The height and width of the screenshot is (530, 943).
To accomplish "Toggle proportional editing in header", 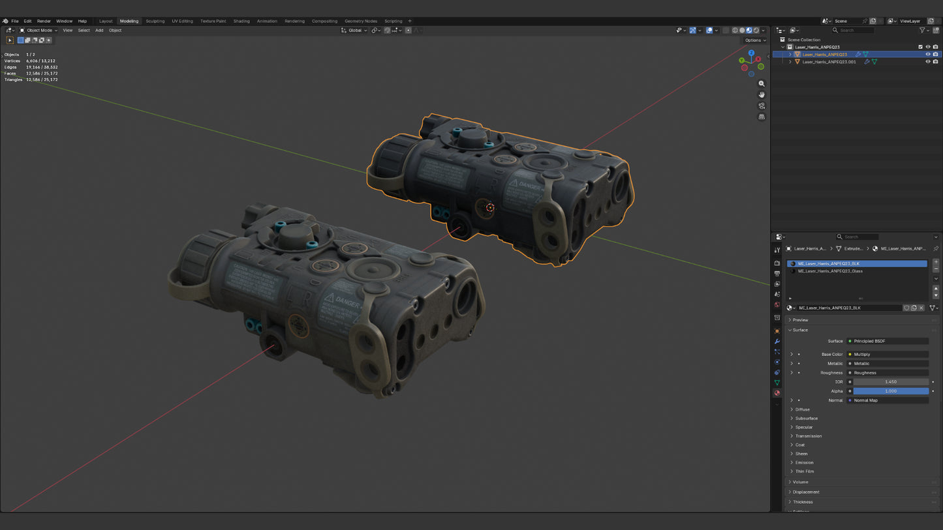I will tap(408, 30).
